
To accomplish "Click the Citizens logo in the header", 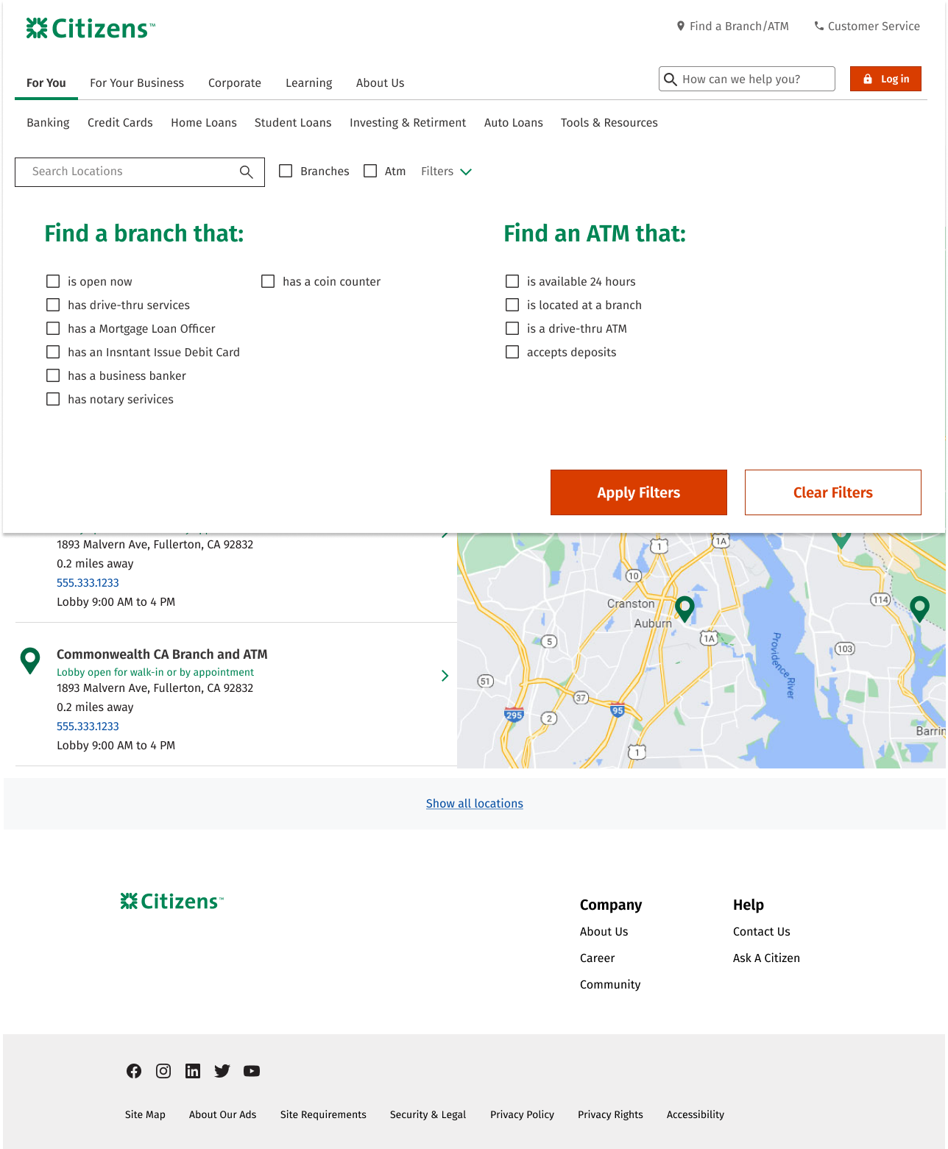I will pyautogui.click(x=91, y=28).
